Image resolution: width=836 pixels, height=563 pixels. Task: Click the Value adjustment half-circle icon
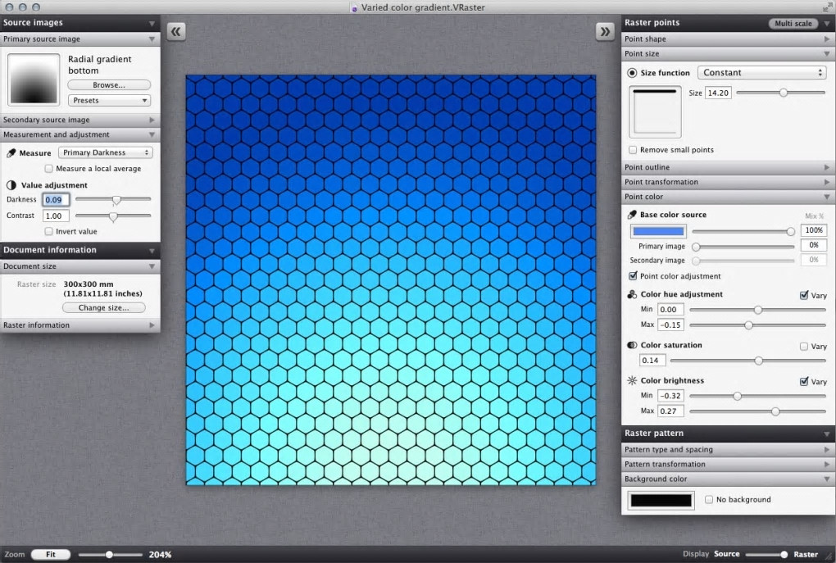pyautogui.click(x=11, y=185)
